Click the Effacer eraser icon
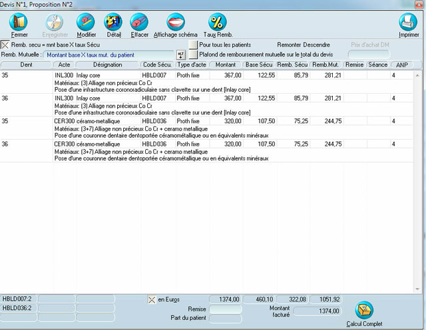This screenshot has height=330, width=426. pyautogui.click(x=139, y=23)
